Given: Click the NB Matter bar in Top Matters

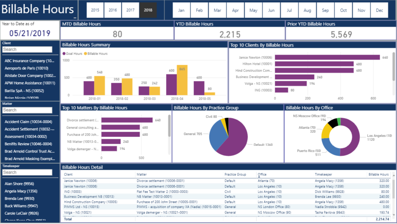Looking at the screenshot, I should click(111, 142).
